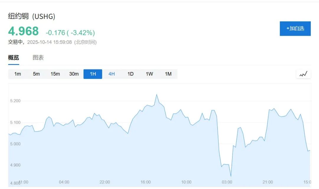The width and height of the screenshot is (319, 189).
Task: Click the 4.968 current price
Action: tap(23, 31)
